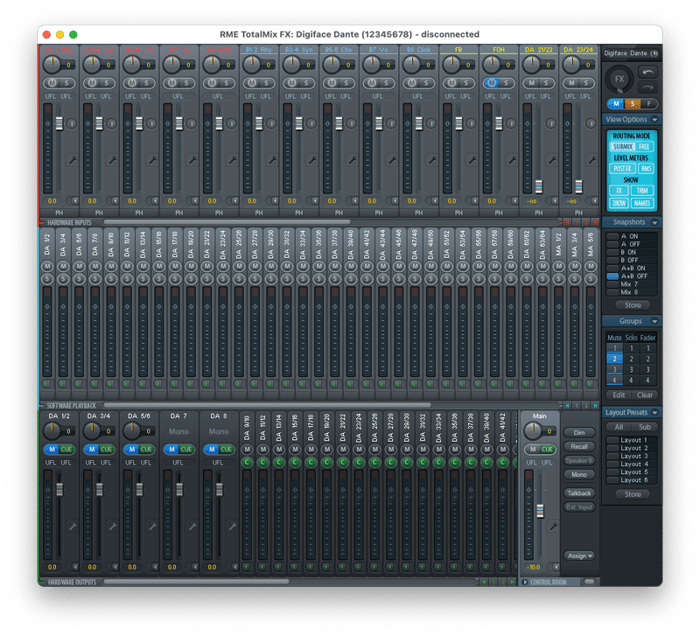Click the Digiface Dante device power icon
The image size is (700, 636).
coord(654,53)
